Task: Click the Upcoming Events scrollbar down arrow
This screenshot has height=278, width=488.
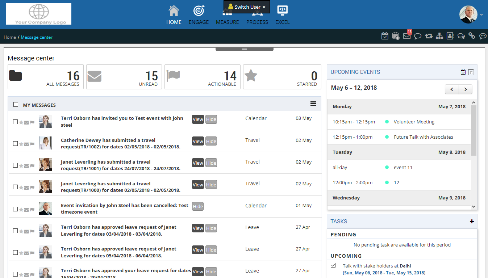Action: [474, 207]
